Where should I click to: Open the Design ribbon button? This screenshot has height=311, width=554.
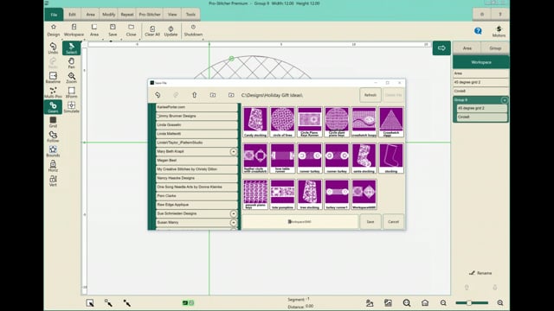click(x=54, y=30)
